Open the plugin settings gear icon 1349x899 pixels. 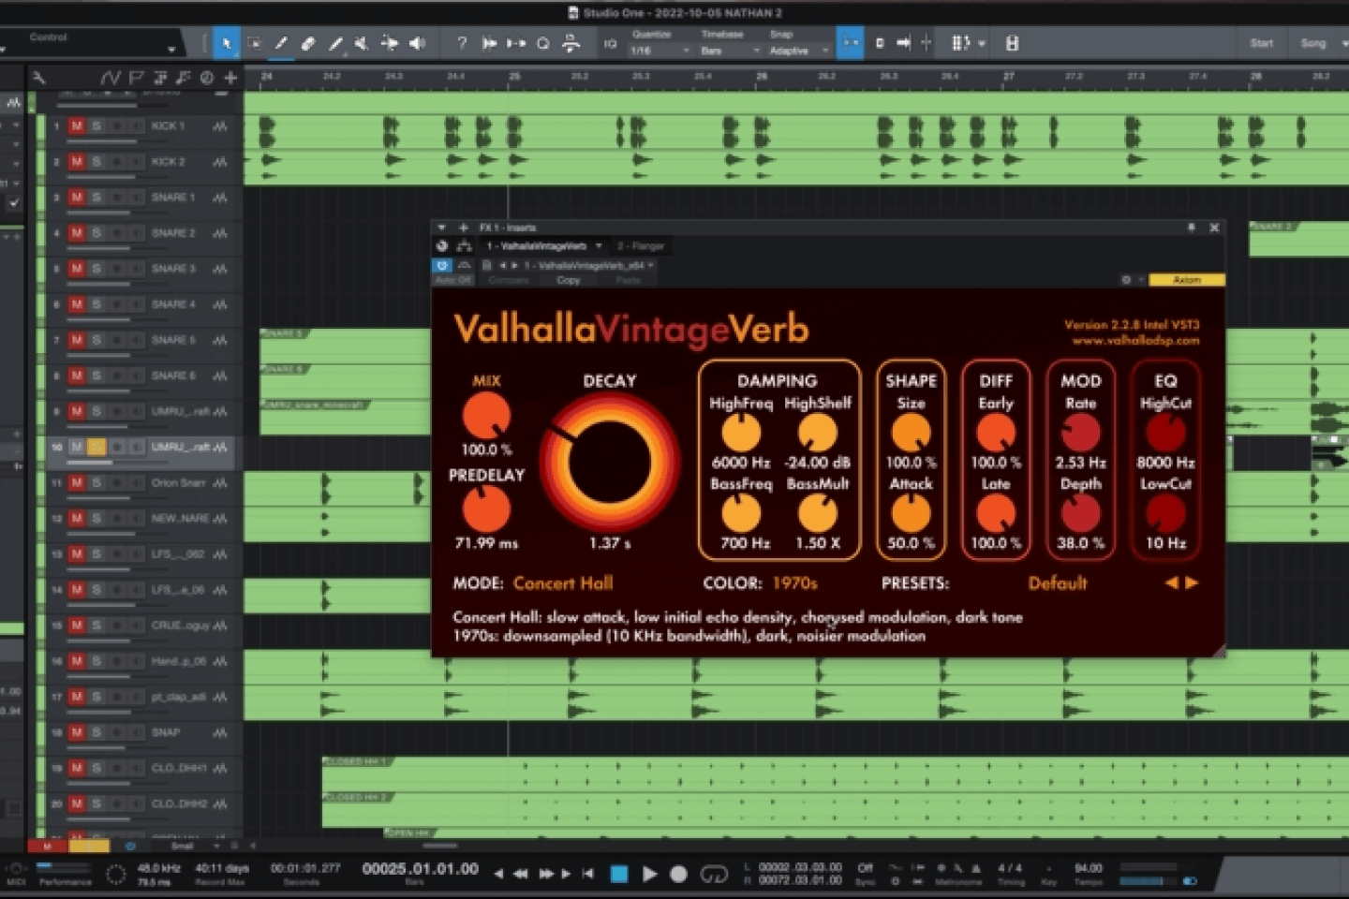coord(1126,280)
